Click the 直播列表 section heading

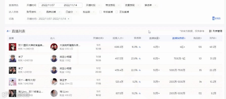coord(18,31)
